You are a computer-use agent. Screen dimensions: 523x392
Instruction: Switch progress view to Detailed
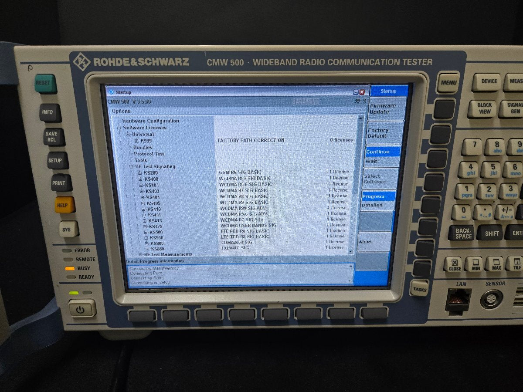(378, 205)
